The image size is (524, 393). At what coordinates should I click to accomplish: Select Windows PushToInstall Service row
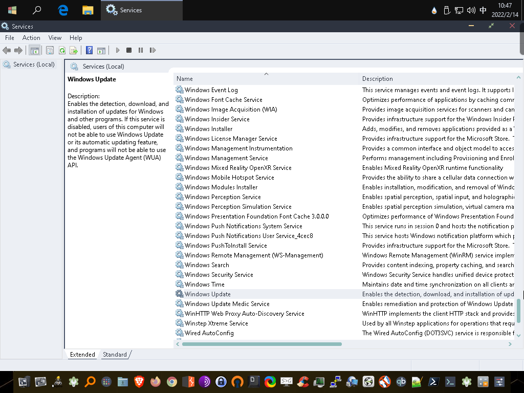[344, 245]
